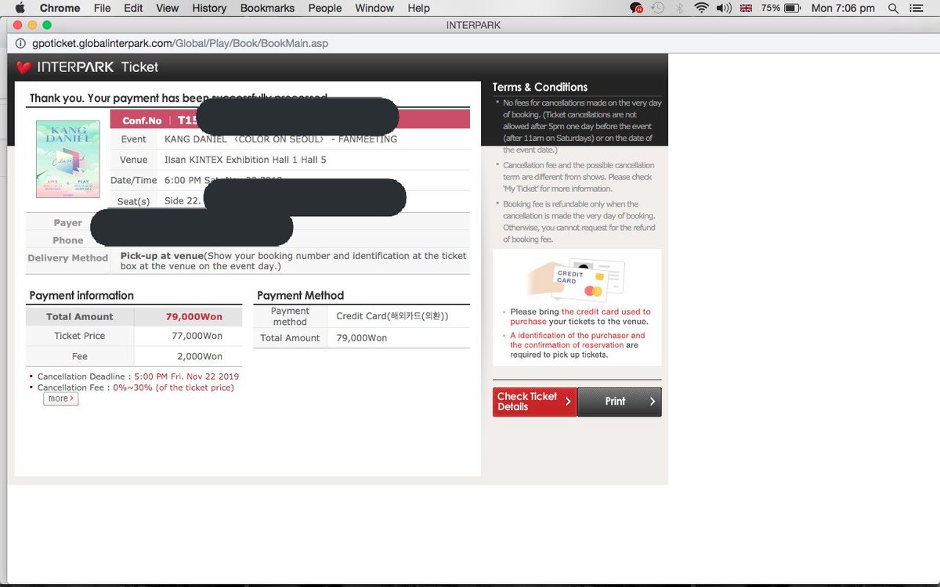The height and width of the screenshot is (587, 940).
Task: Click the Print button
Action: (620, 402)
